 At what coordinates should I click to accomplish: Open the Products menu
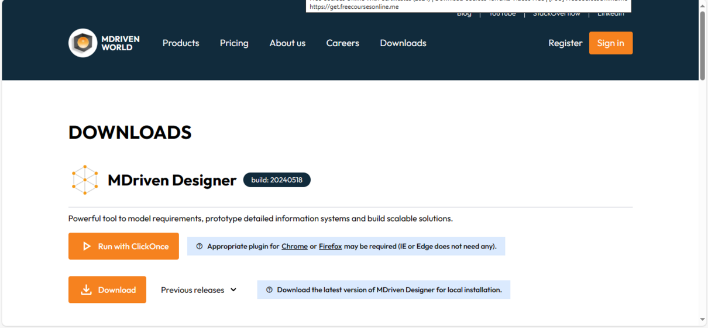pyautogui.click(x=181, y=43)
